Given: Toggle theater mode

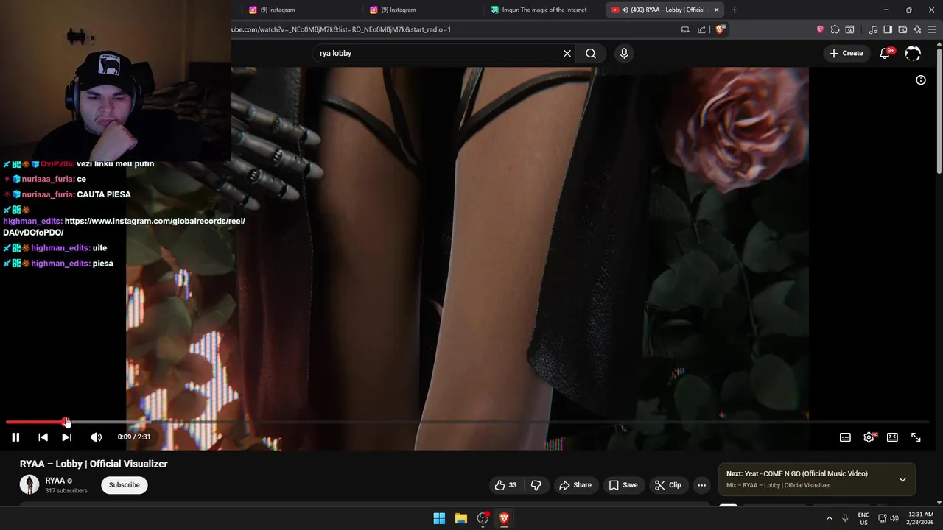Looking at the screenshot, I should (x=892, y=437).
